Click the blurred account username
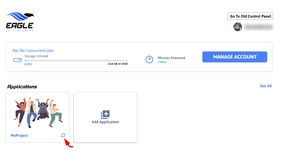This screenshot has width=281, height=153. point(258,27)
